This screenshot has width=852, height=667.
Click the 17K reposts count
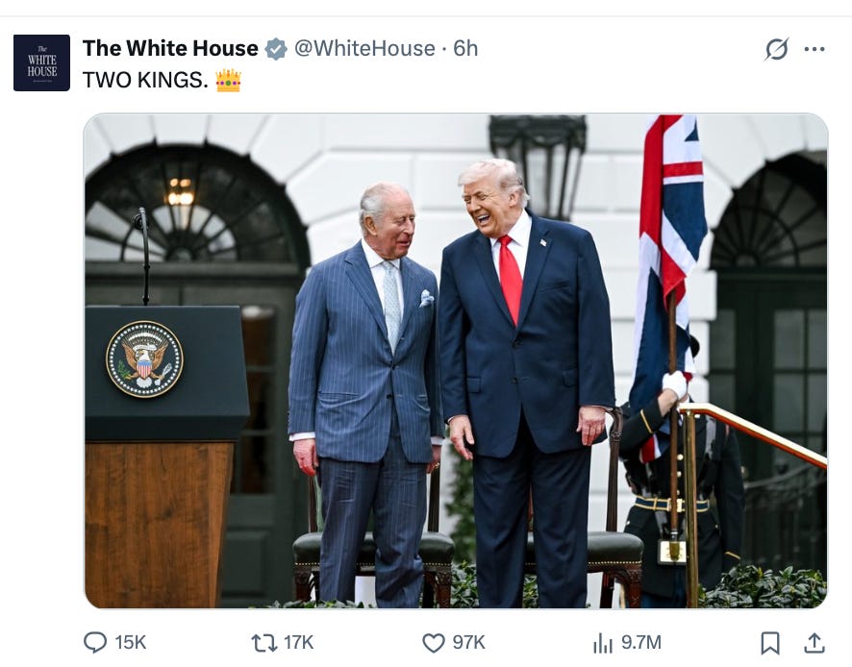(298, 643)
